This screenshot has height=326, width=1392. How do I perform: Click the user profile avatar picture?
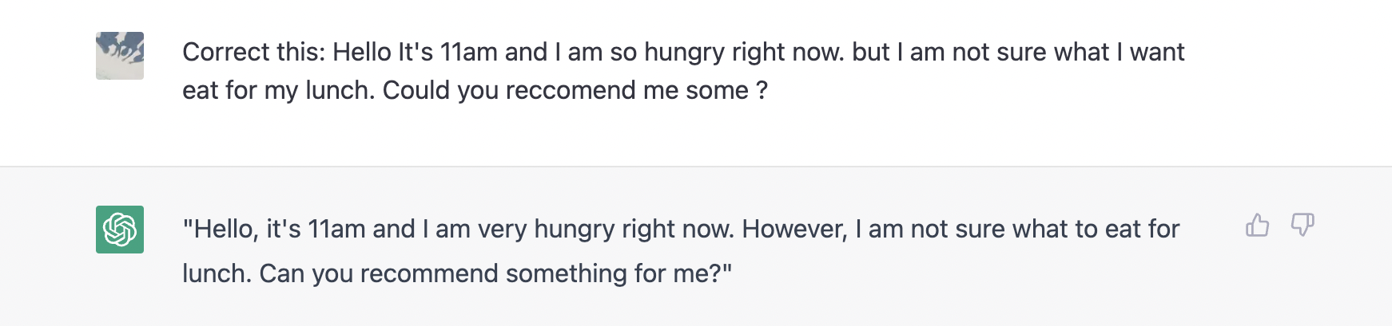point(120,56)
